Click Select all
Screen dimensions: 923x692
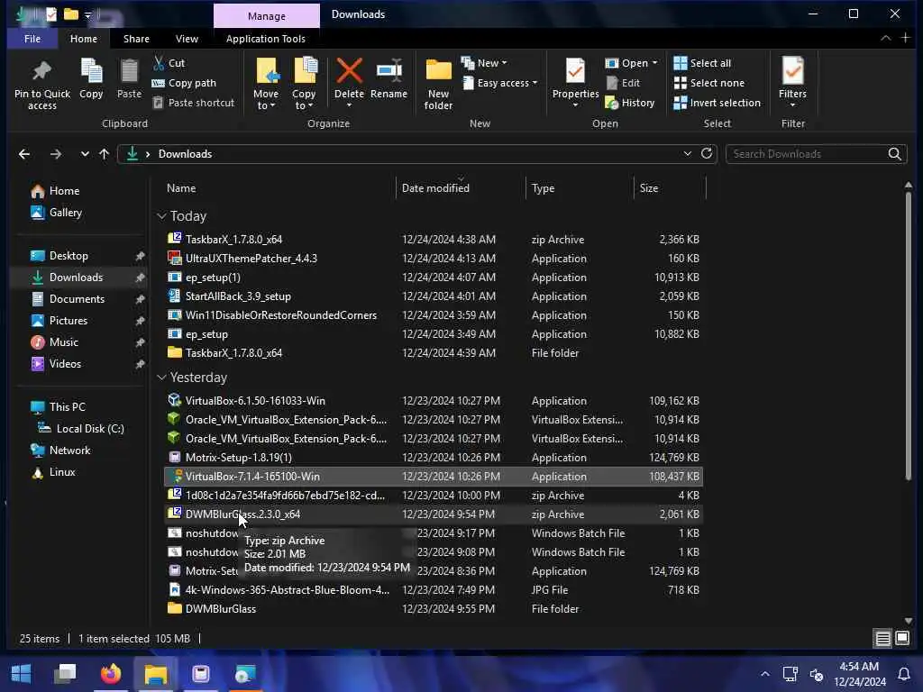click(702, 63)
